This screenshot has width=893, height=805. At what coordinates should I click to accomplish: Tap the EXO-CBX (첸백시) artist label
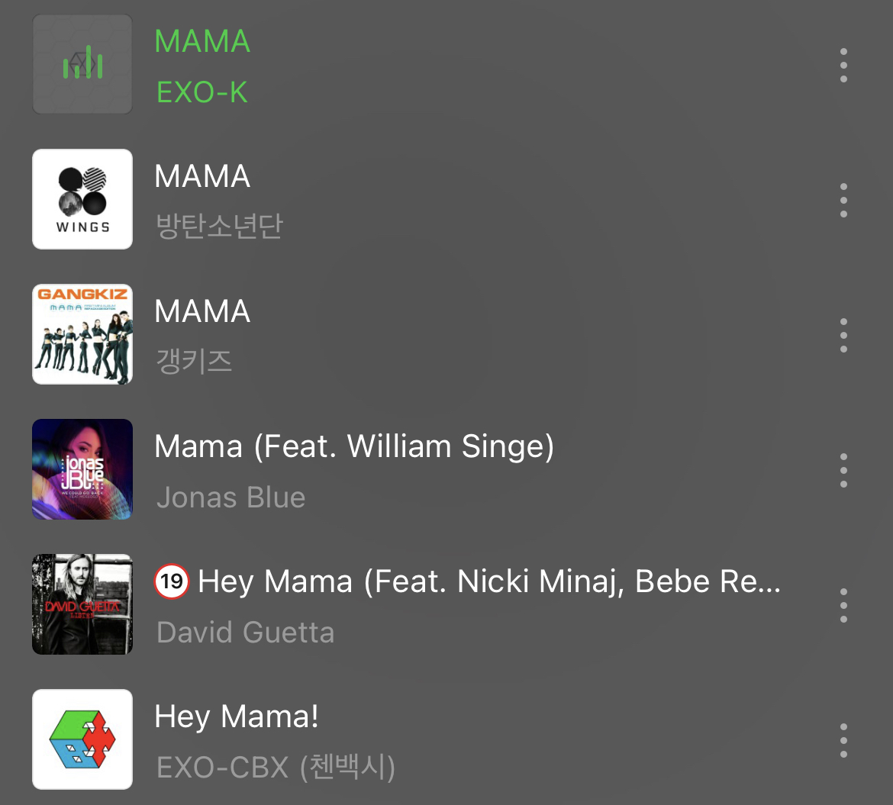point(276,767)
